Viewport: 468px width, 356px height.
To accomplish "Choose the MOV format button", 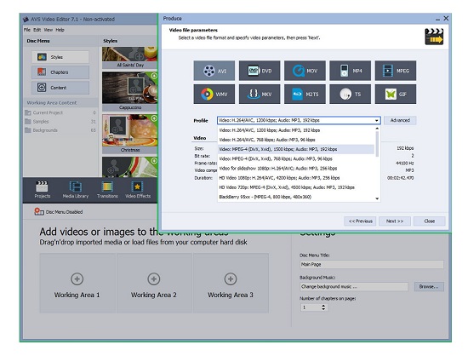I will pos(305,71).
